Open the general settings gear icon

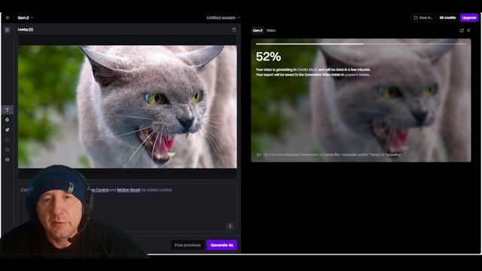tap(8, 120)
